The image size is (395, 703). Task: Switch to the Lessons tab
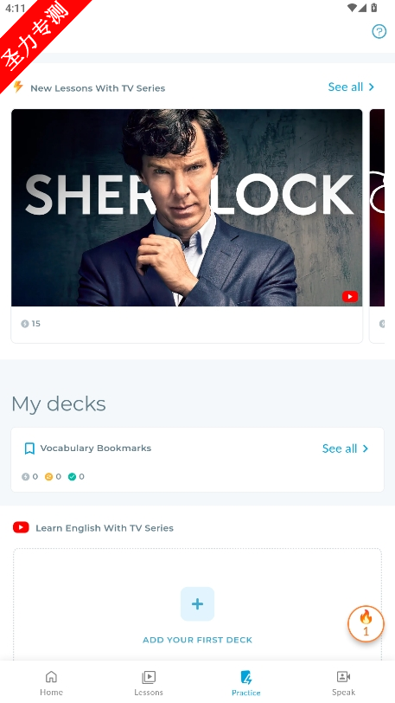click(149, 683)
